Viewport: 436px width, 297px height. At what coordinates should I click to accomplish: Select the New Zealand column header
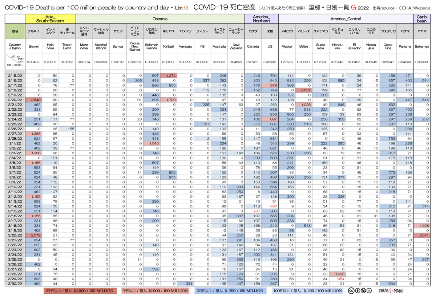pyautogui.click(x=236, y=47)
